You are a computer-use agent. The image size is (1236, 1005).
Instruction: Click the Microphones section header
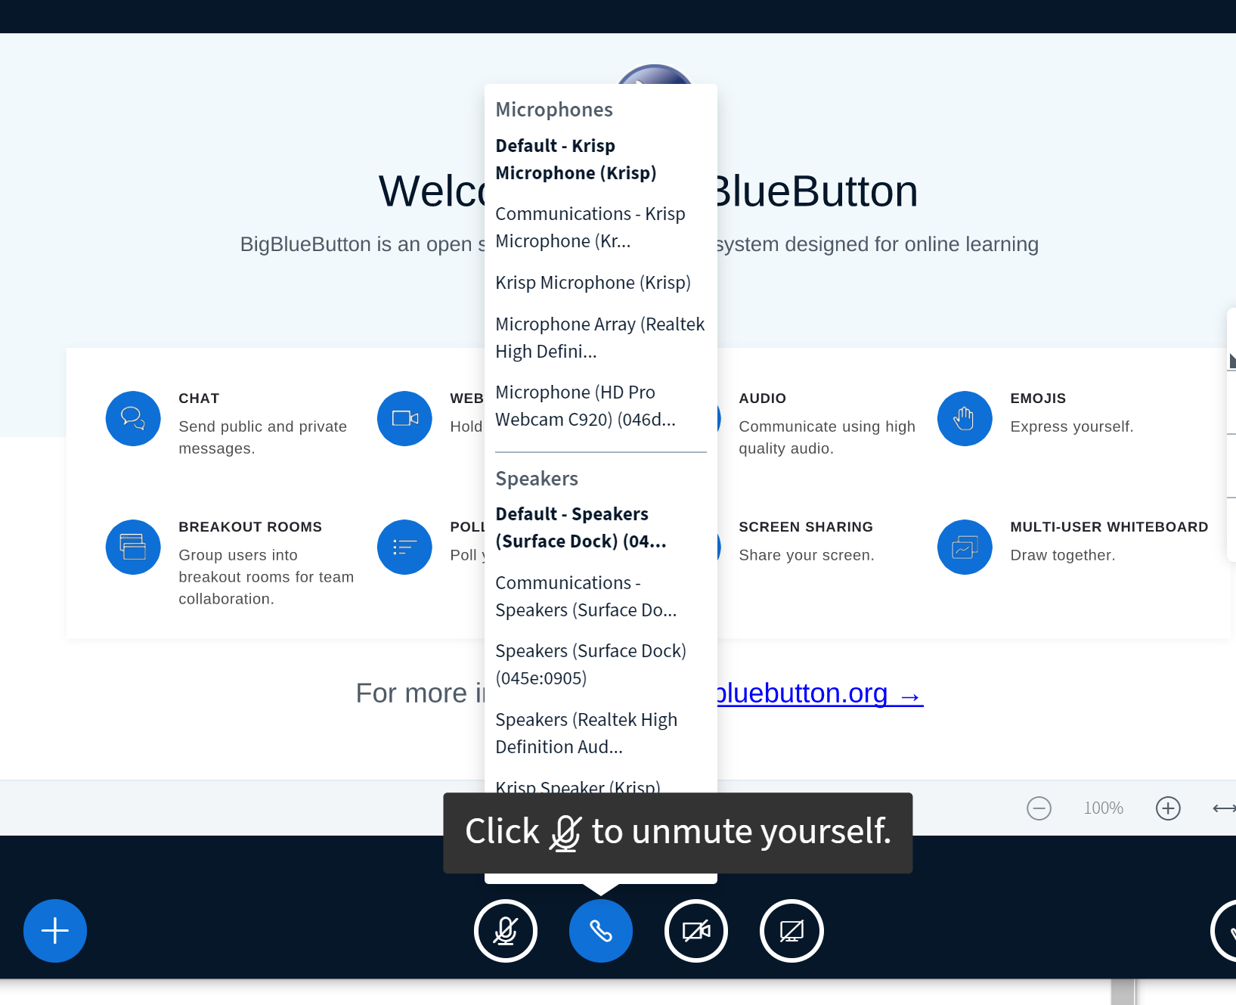[x=554, y=110]
